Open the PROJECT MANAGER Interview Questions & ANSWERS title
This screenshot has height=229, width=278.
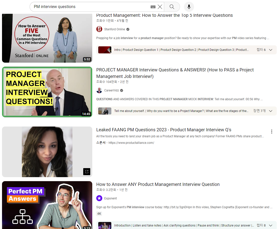(x=175, y=73)
